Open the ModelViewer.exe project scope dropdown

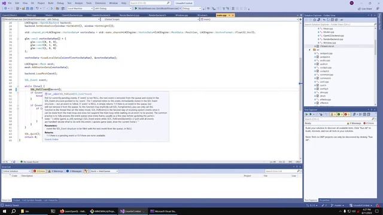pos(51,19)
